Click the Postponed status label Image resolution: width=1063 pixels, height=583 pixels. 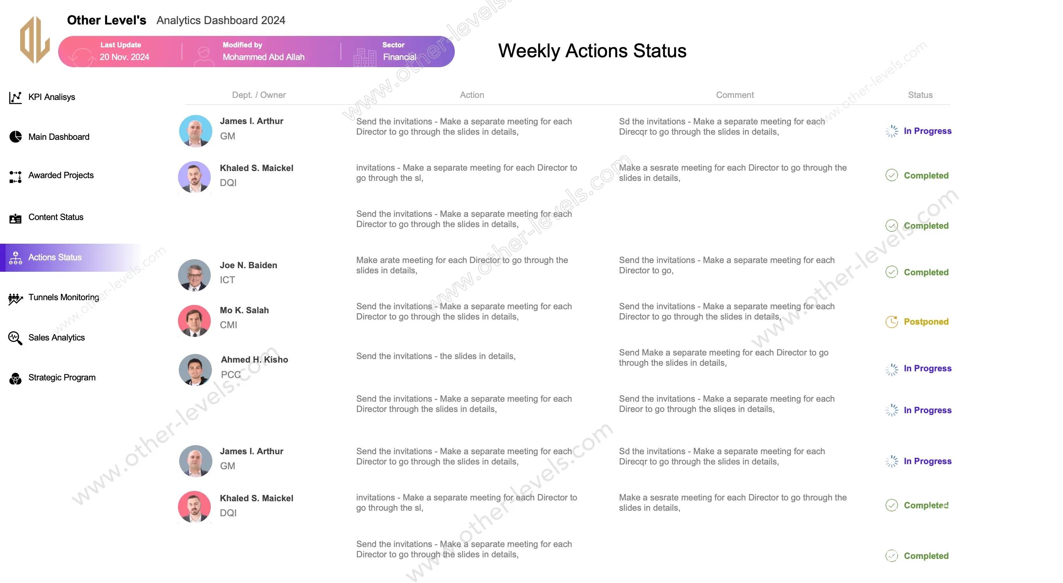pyautogui.click(x=926, y=322)
